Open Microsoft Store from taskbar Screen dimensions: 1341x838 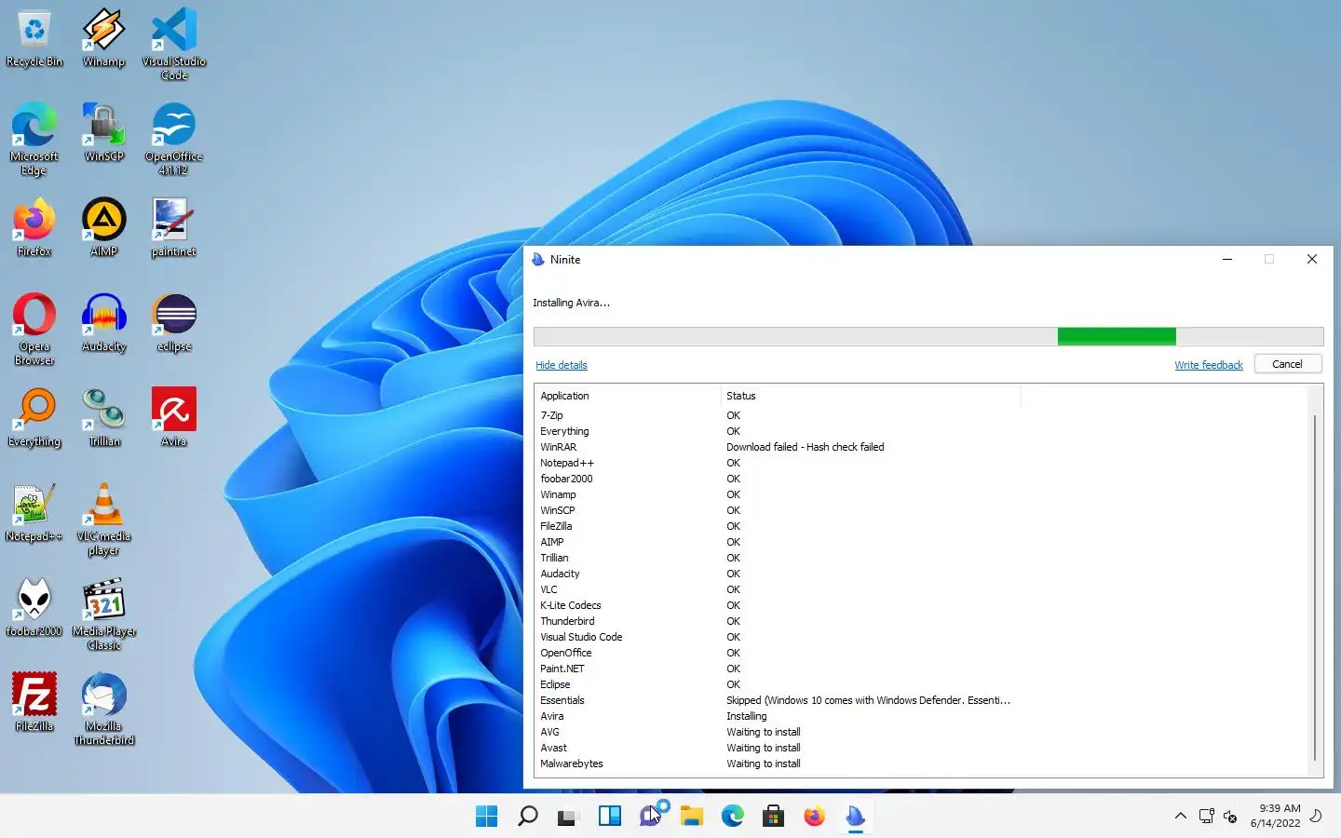[x=773, y=817]
